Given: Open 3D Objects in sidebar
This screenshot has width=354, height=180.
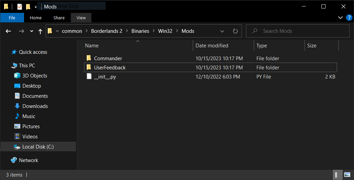Looking at the screenshot, I should (35, 75).
